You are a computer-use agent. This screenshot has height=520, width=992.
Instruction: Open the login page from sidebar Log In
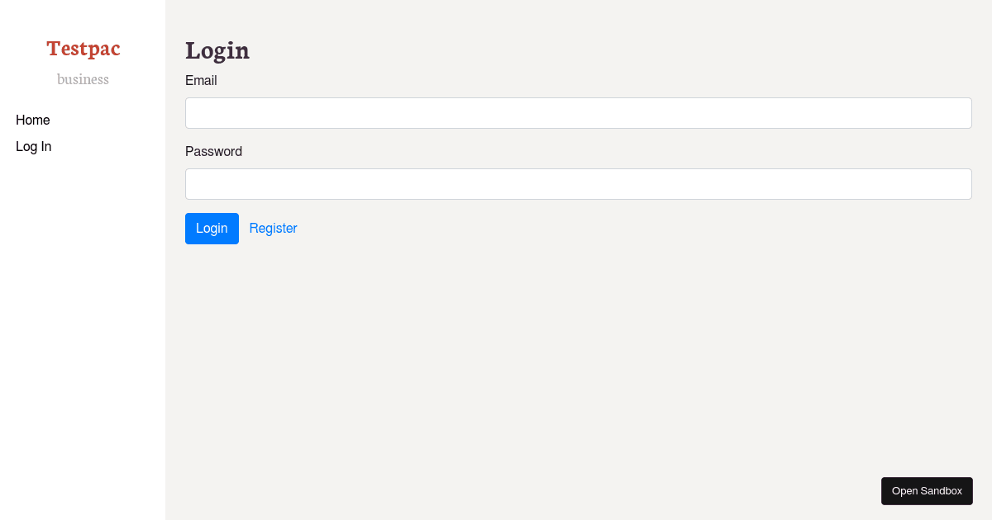click(33, 146)
